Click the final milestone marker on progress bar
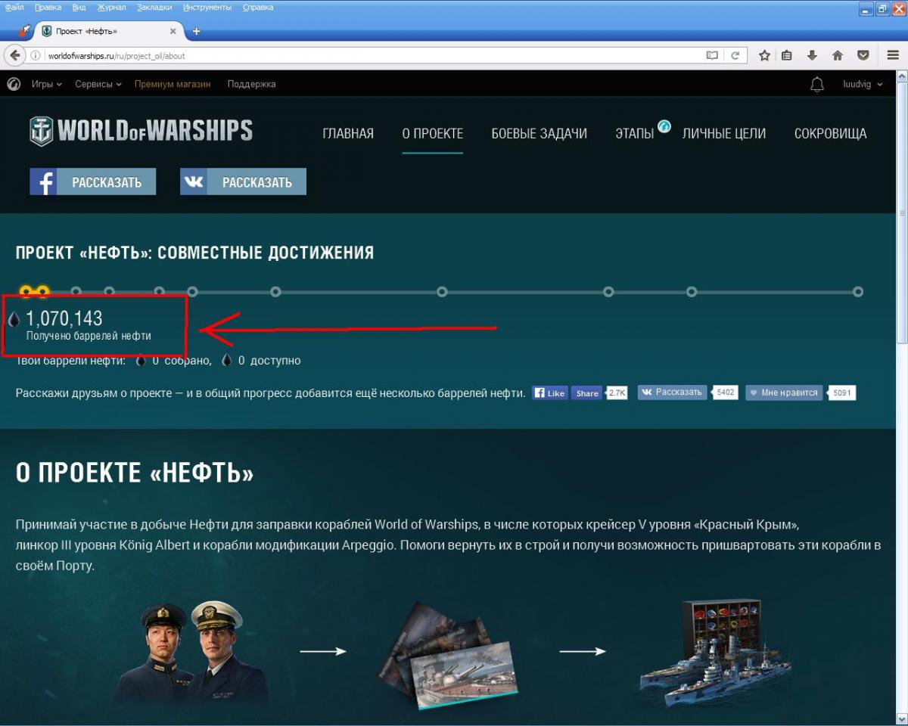The image size is (908, 726). [x=858, y=292]
